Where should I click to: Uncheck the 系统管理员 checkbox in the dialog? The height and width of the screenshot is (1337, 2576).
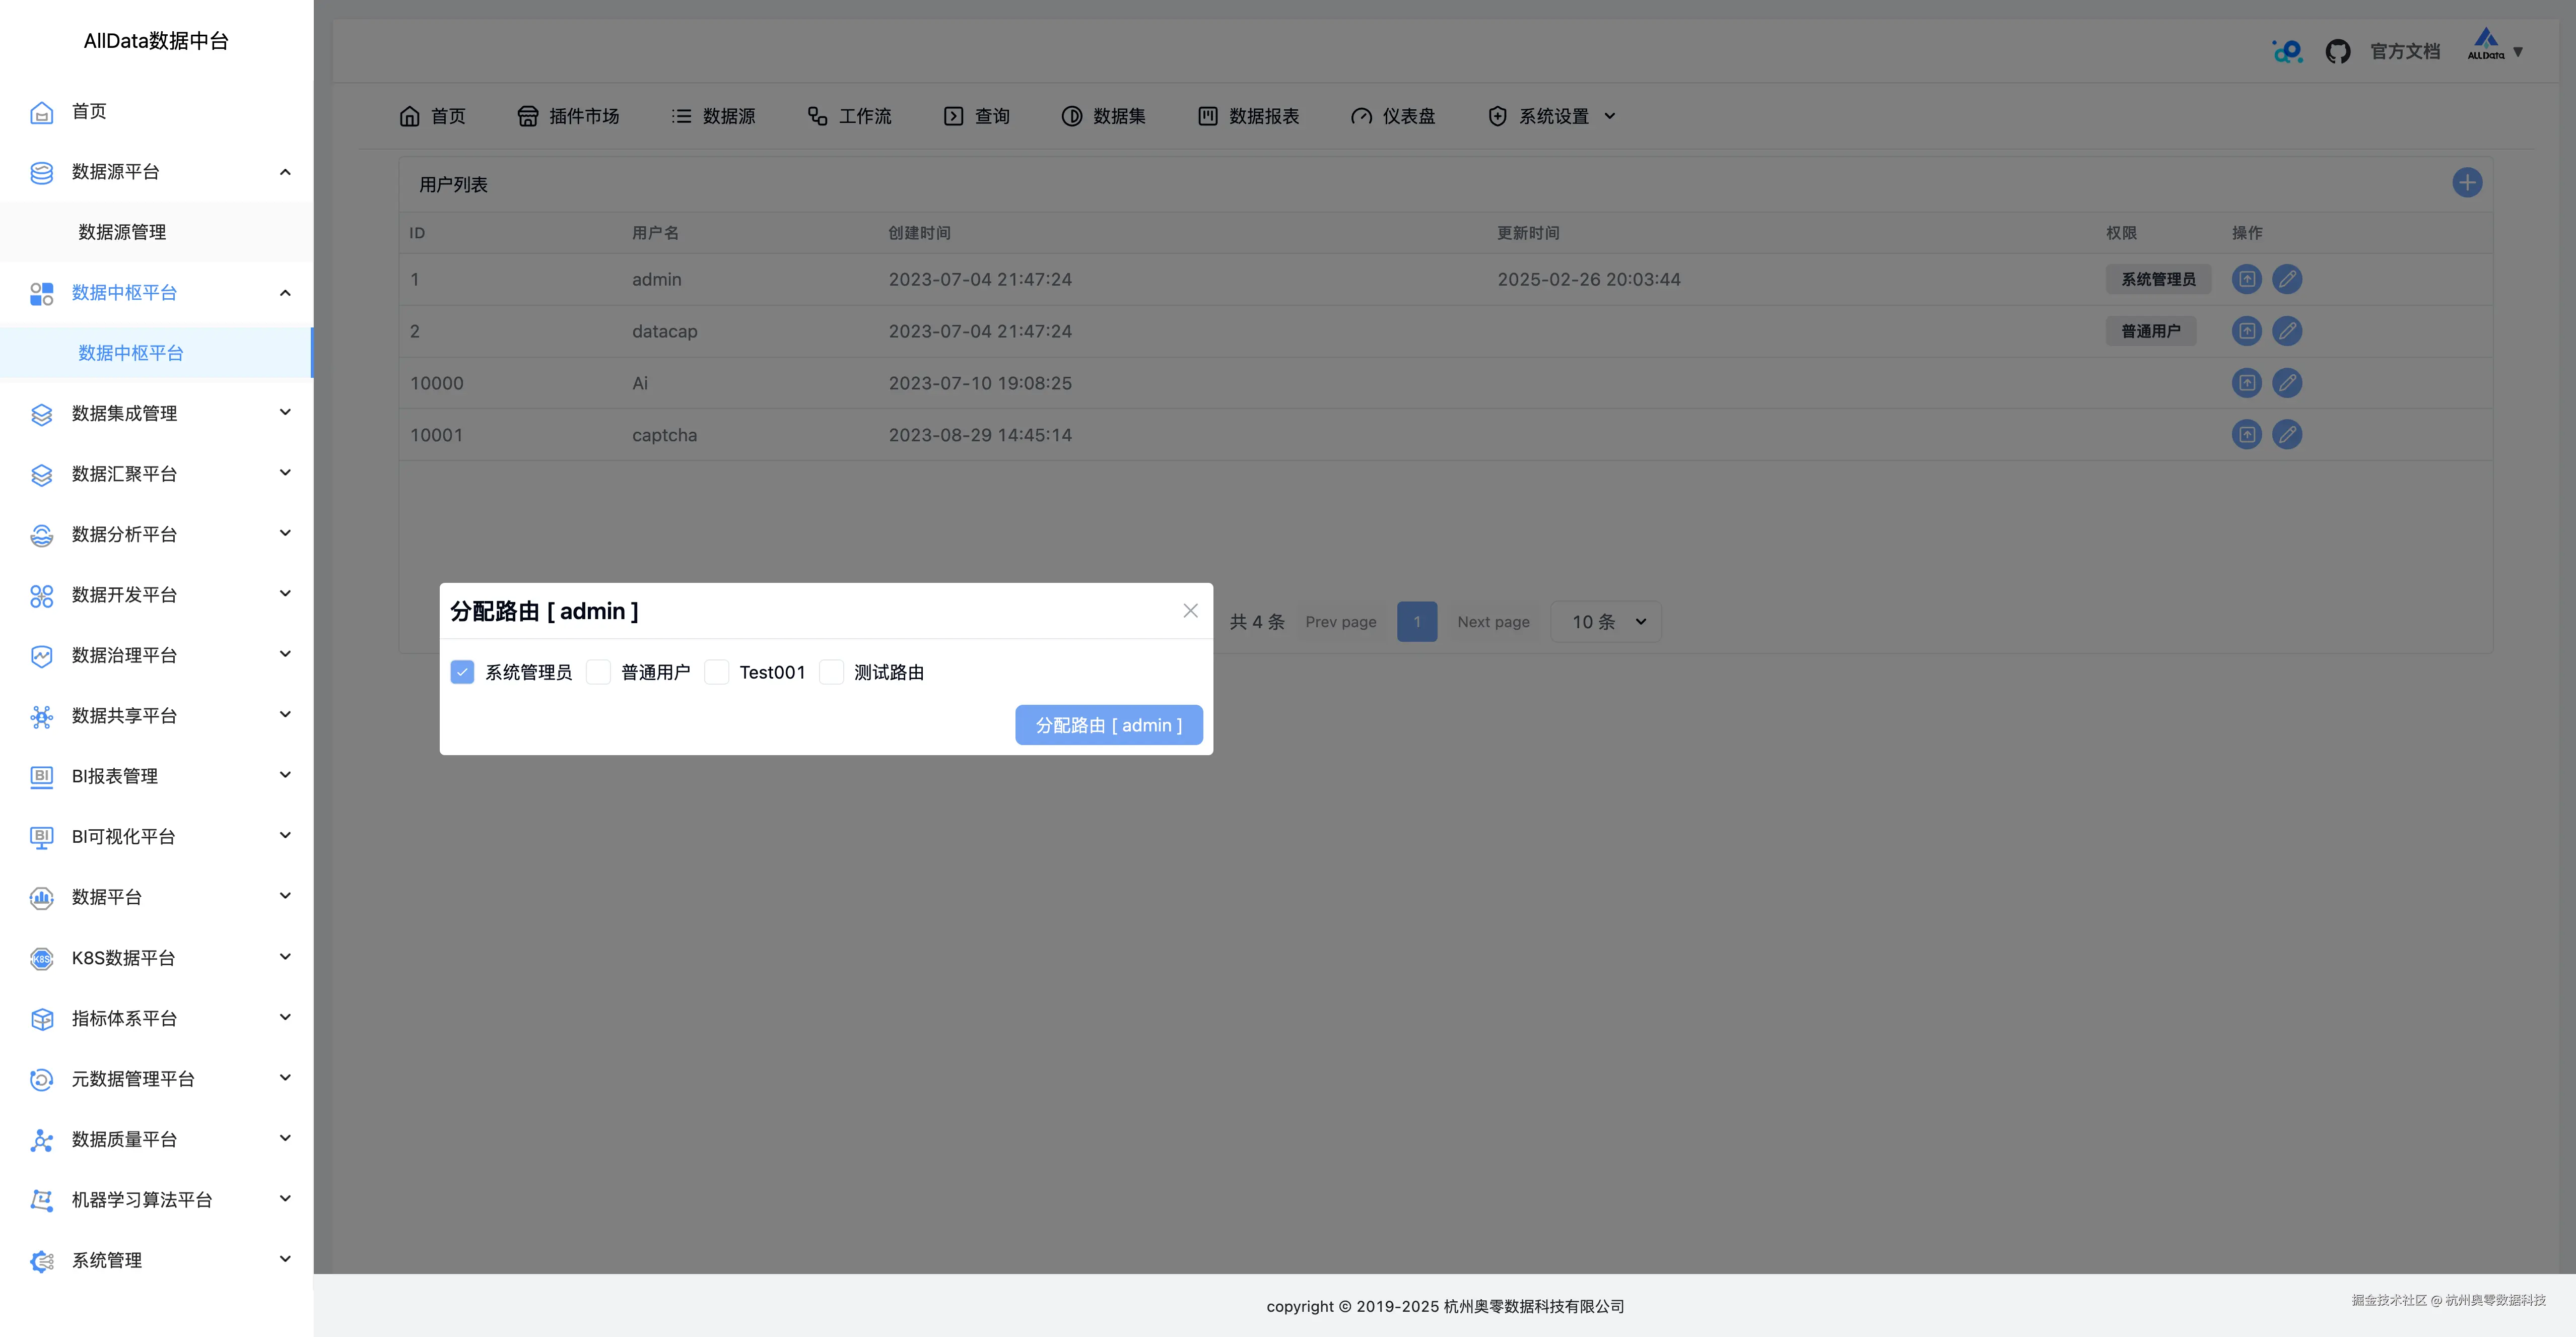pyautogui.click(x=462, y=672)
